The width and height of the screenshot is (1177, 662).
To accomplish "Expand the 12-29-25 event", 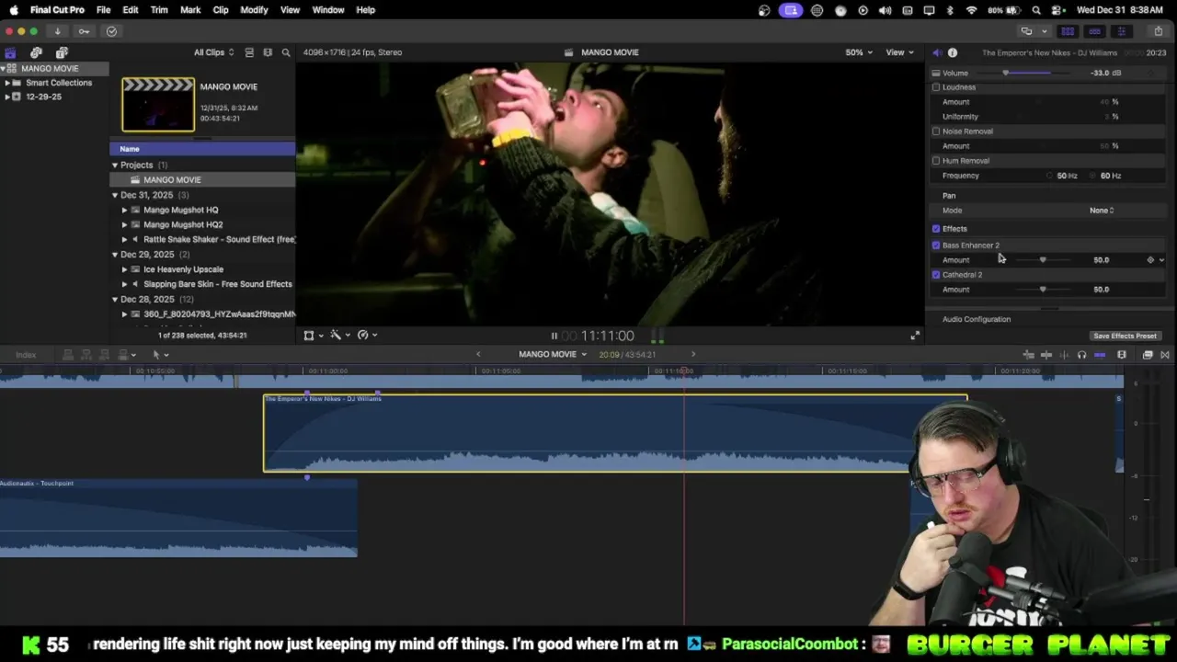I will [7, 97].
